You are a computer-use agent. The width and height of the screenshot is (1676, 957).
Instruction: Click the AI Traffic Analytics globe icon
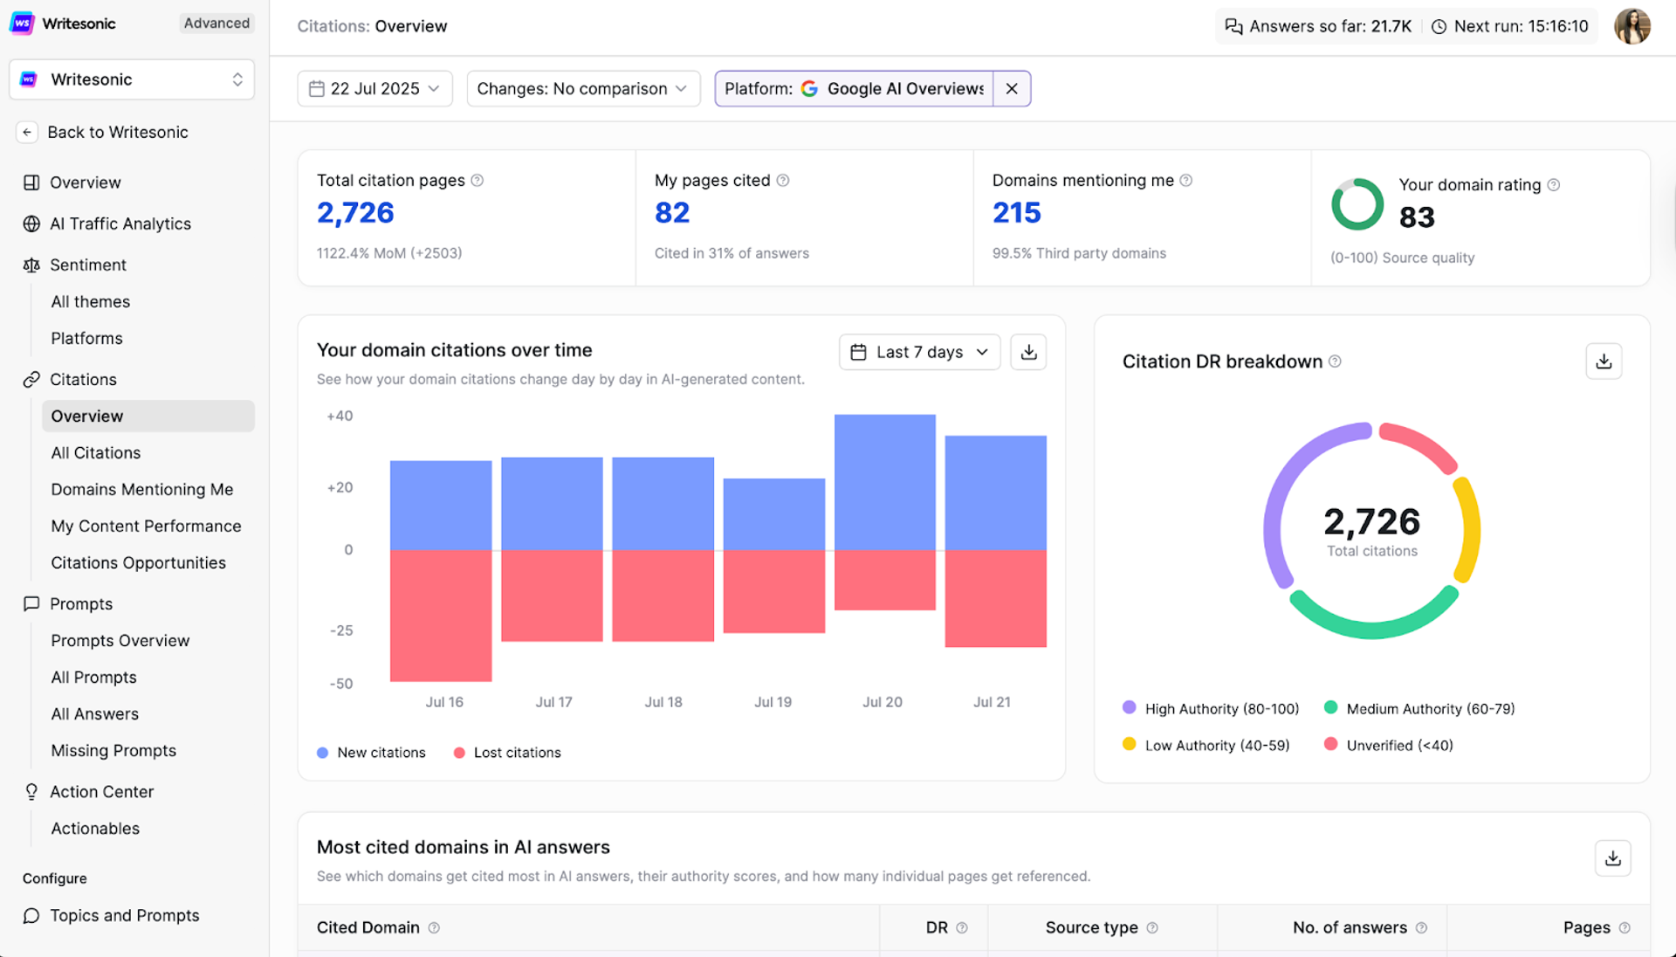pyautogui.click(x=31, y=224)
